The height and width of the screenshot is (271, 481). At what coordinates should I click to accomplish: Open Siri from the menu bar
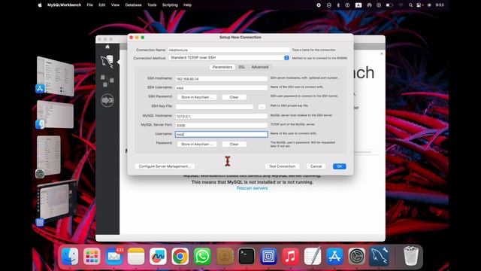pos(429,5)
